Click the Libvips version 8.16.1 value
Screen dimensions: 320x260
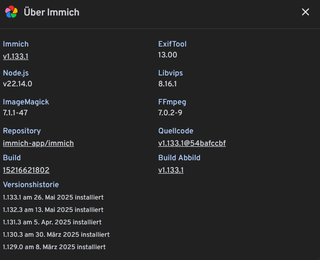(167, 84)
